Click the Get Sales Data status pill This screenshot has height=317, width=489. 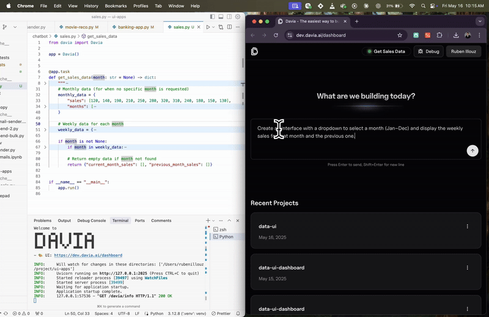(x=386, y=51)
